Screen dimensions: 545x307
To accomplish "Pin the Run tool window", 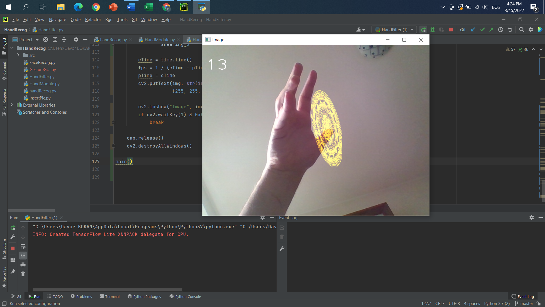I will tap(12, 272).
